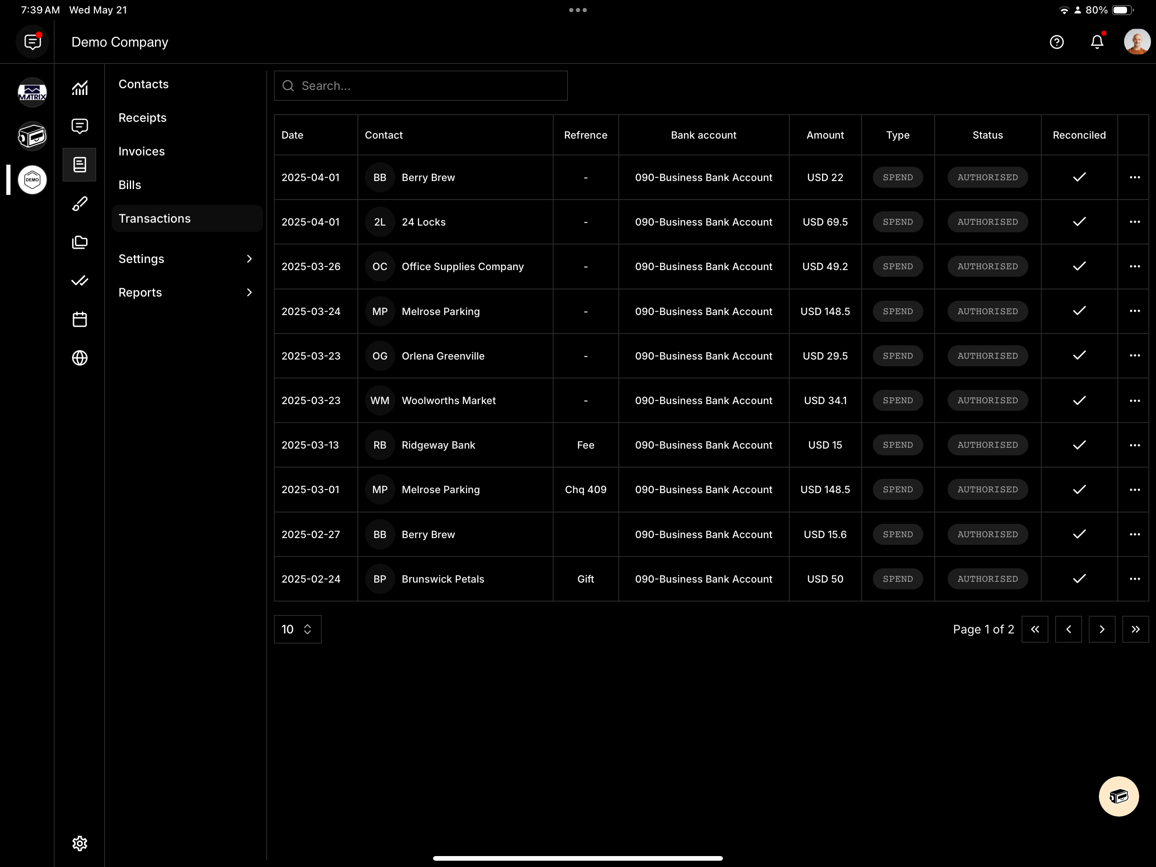Tap the battery status indicator
Image resolution: width=1156 pixels, height=867 pixels.
[1122, 10]
